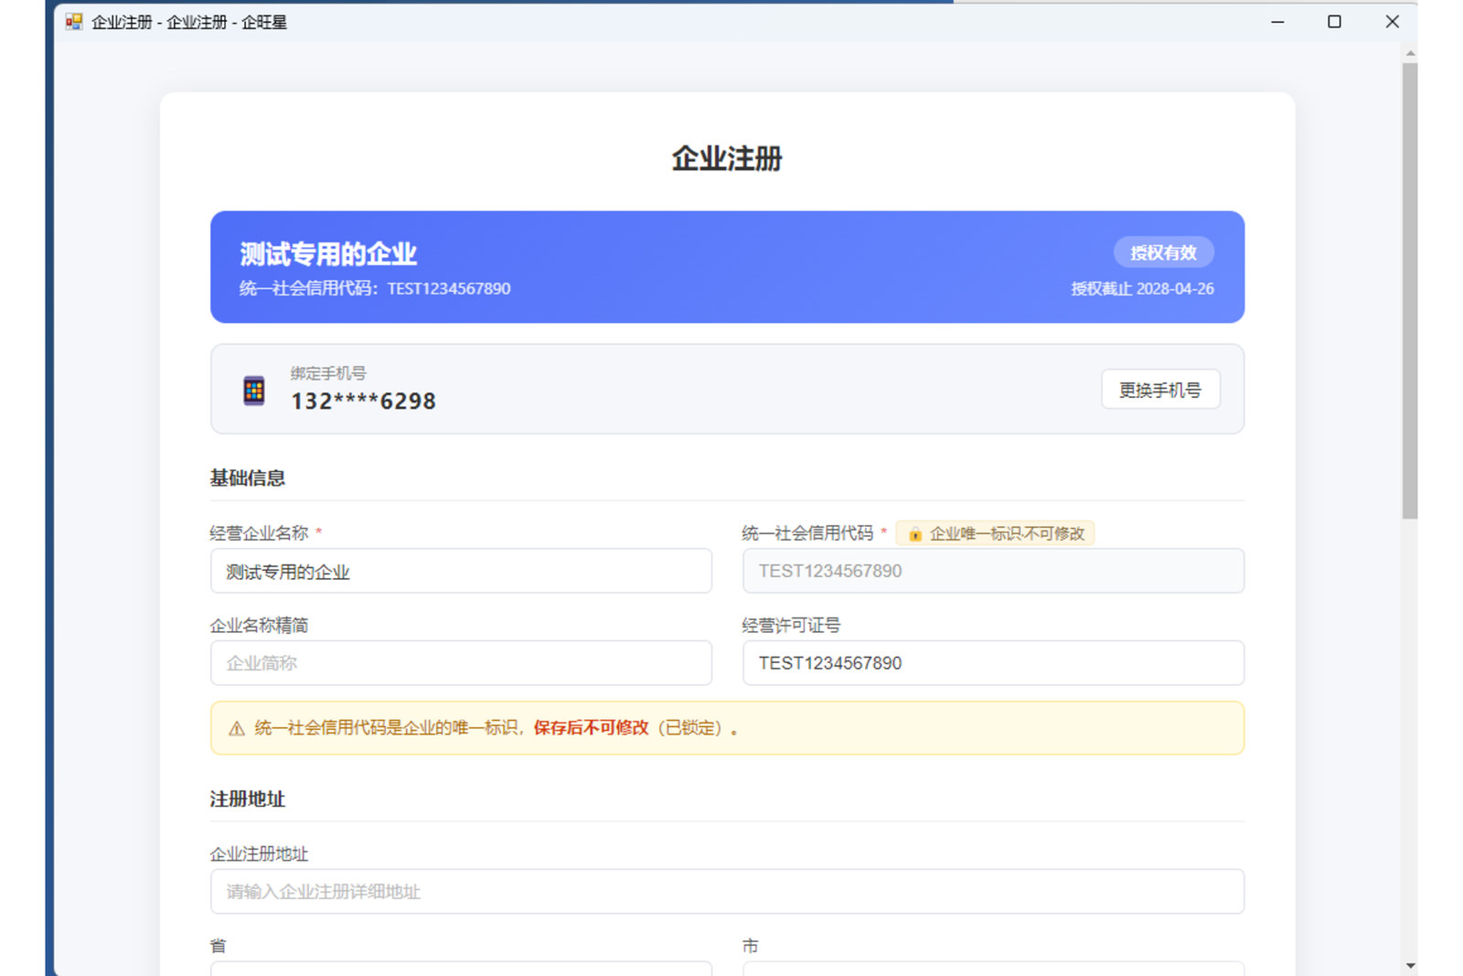Focus the 企业名称精简 input field
Viewport: 1463px width, 976px height.
pos(461,663)
